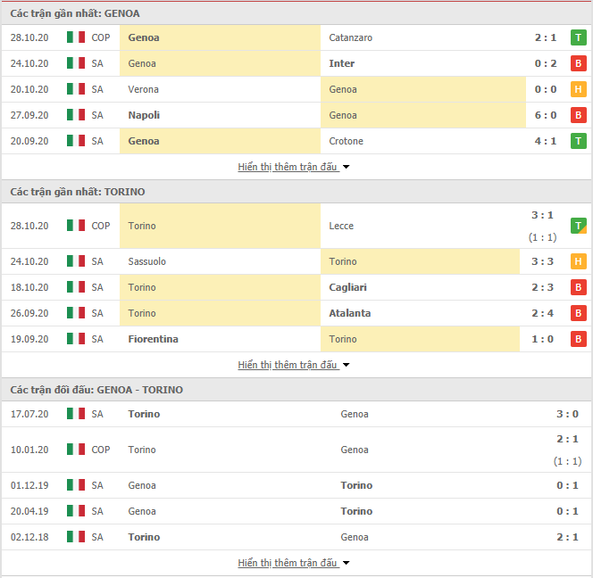Image resolution: width=593 pixels, height=578 pixels.
Task: Click the header 'Các trận gần nhất: GENOA'
Action: [x=75, y=13]
